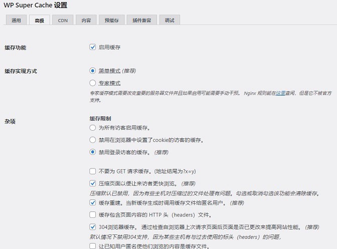
Task: Enable 让已知用户匿名 checkbox
Action: click(92, 246)
